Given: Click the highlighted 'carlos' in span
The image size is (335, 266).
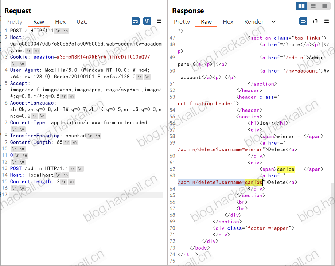Looking at the screenshot, I should tap(286, 169).
